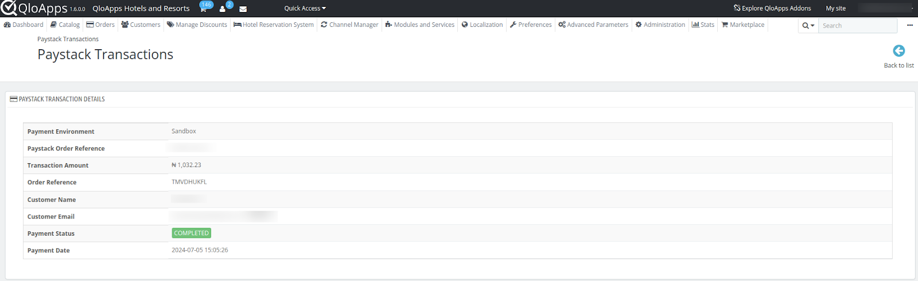Viewport: 918px width, 281px height.
Task: Open the Explore QloApps Addons link
Action: click(772, 9)
